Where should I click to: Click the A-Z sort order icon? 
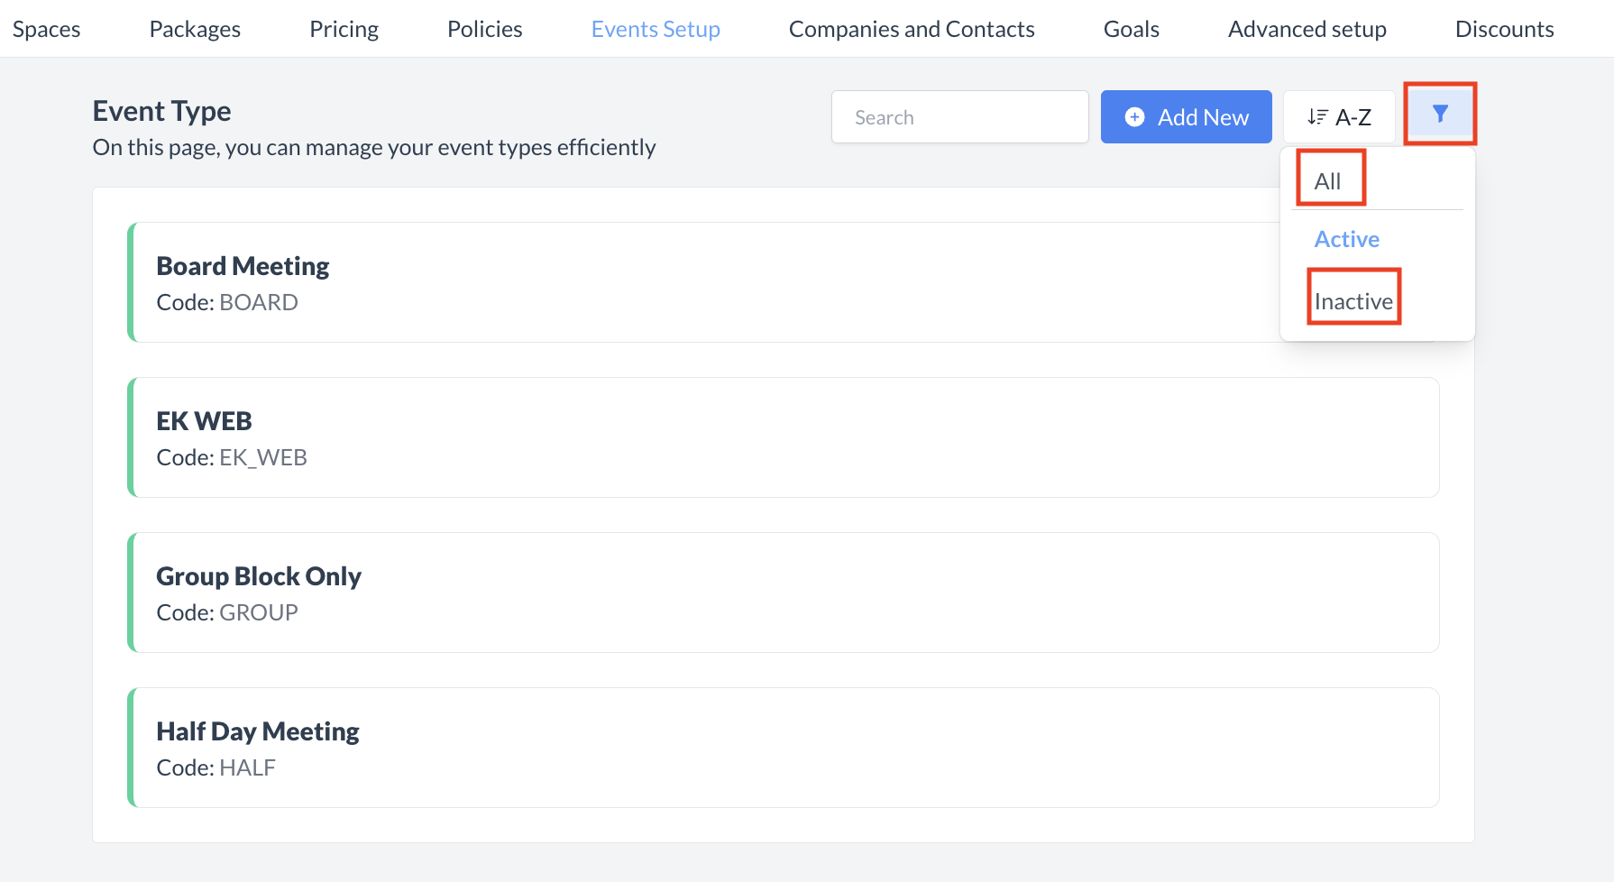point(1317,117)
